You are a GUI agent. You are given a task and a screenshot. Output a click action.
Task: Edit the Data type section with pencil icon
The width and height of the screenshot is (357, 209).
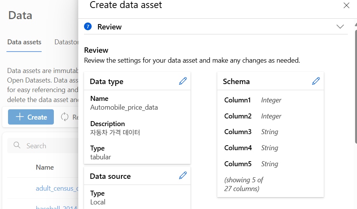(x=183, y=81)
